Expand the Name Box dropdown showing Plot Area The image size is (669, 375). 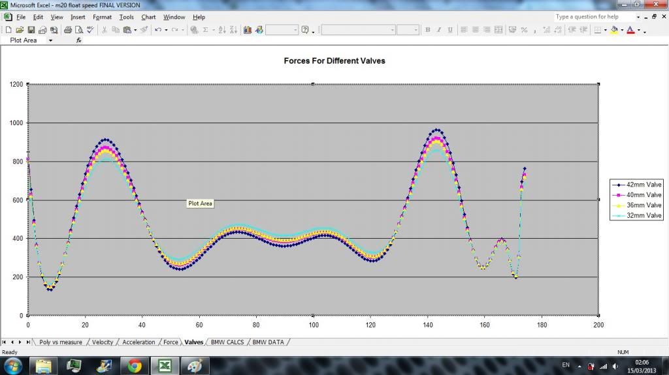(x=51, y=40)
